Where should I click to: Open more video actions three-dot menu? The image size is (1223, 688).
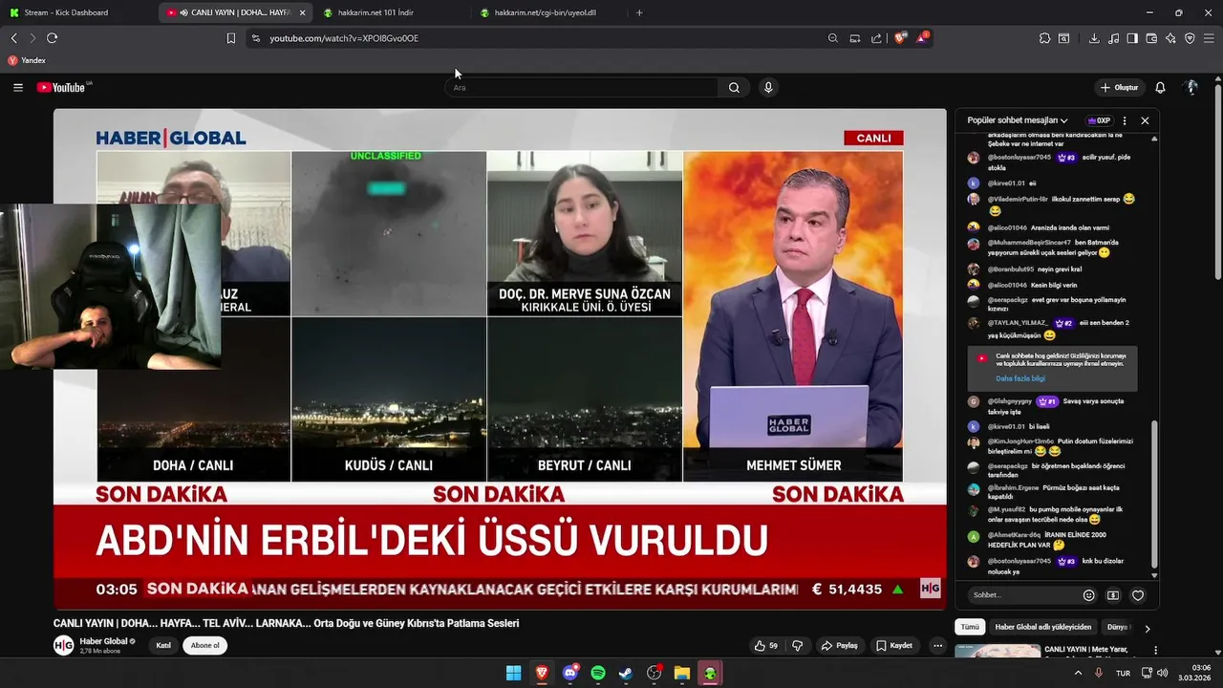(937, 646)
